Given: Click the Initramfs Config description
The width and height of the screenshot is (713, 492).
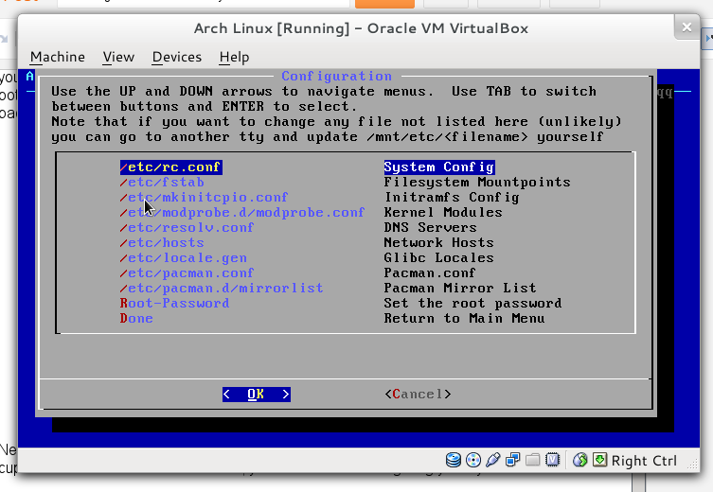Looking at the screenshot, I should click(x=452, y=197).
